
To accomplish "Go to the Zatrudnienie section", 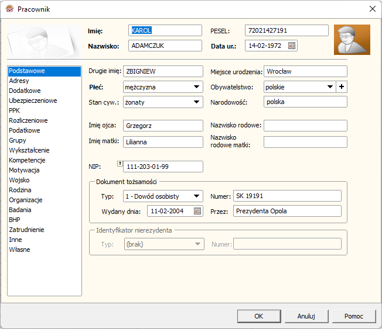I will click(26, 230).
